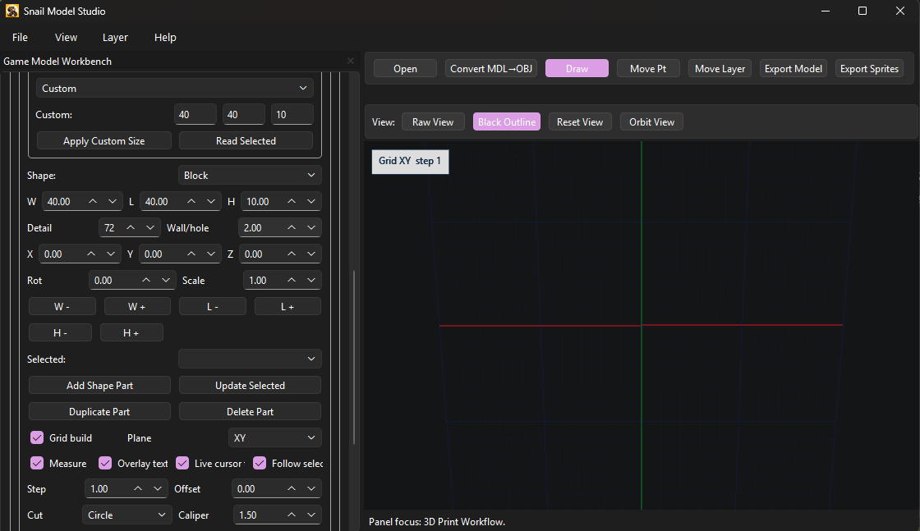The width and height of the screenshot is (920, 531).
Task: Decrease the Caliper stepper value
Action: [311, 515]
